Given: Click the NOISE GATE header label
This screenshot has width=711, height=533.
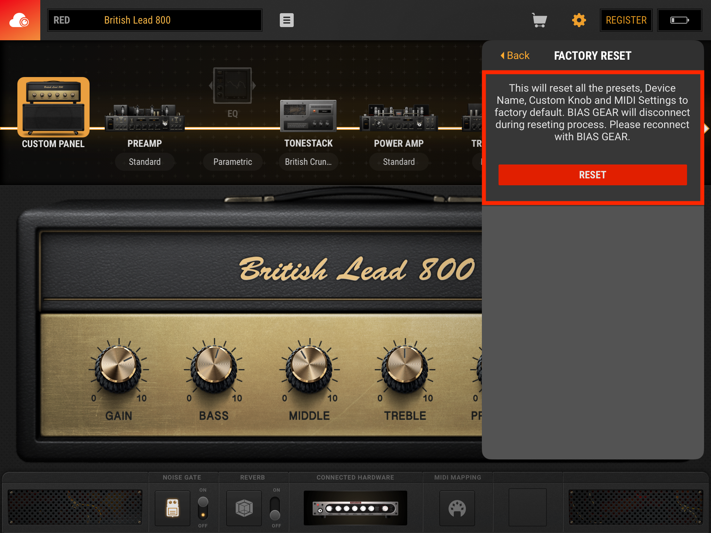Looking at the screenshot, I should click(x=182, y=477).
